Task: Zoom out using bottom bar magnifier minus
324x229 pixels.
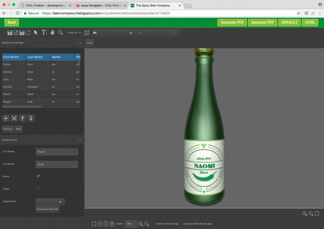Action: (147, 224)
